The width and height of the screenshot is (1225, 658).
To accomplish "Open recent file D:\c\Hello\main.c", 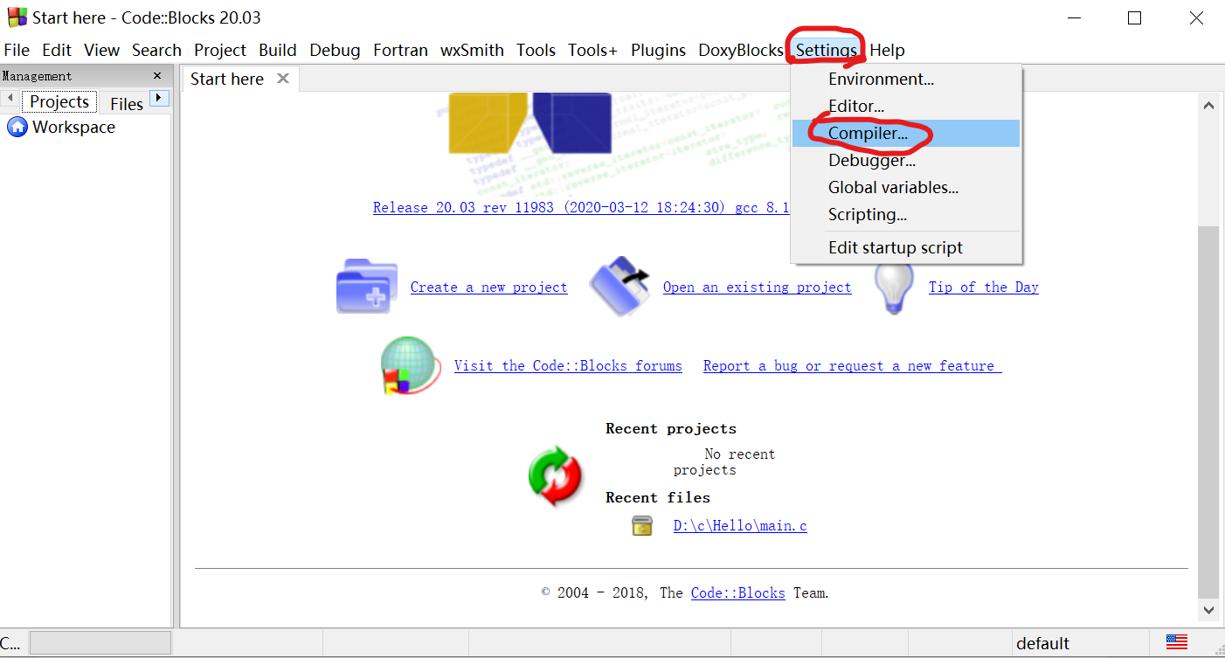I will [740, 525].
